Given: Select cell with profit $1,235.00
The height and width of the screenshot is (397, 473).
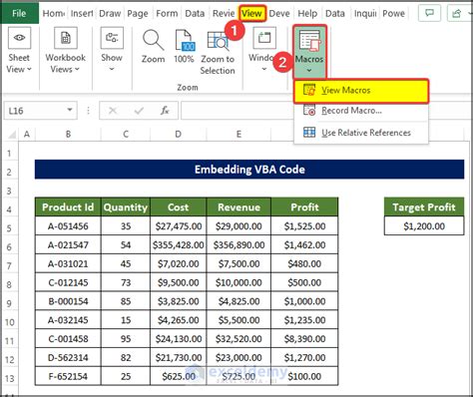Looking at the screenshot, I should [304, 320].
